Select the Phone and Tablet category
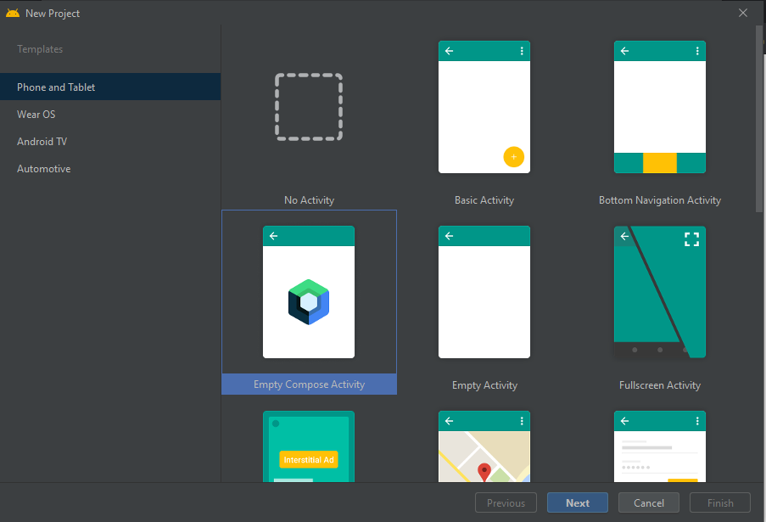 [55, 86]
